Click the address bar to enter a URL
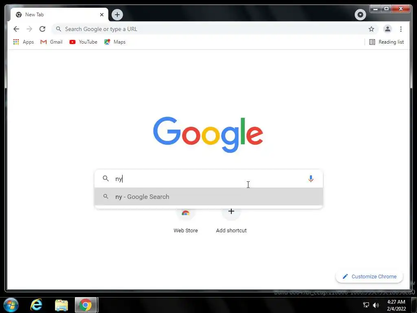 point(214,29)
